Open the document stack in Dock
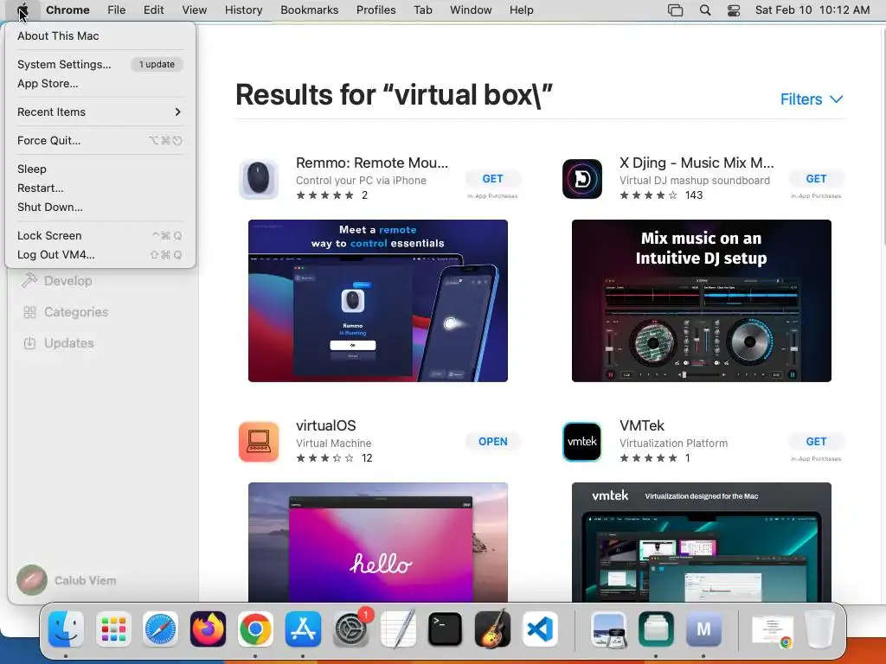Viewport: 886px width, 664px height. (773, 630)
